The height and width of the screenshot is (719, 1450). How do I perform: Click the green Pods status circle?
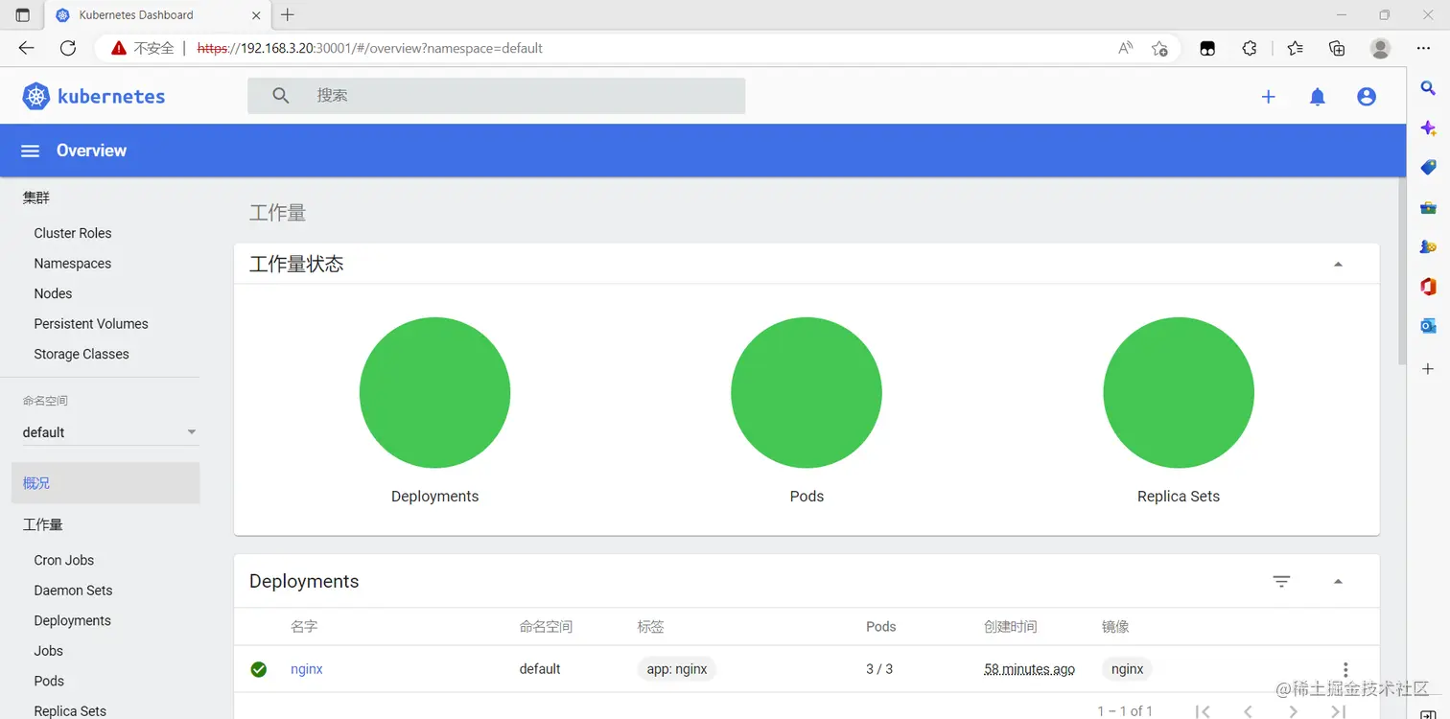(x=807, y=393)
